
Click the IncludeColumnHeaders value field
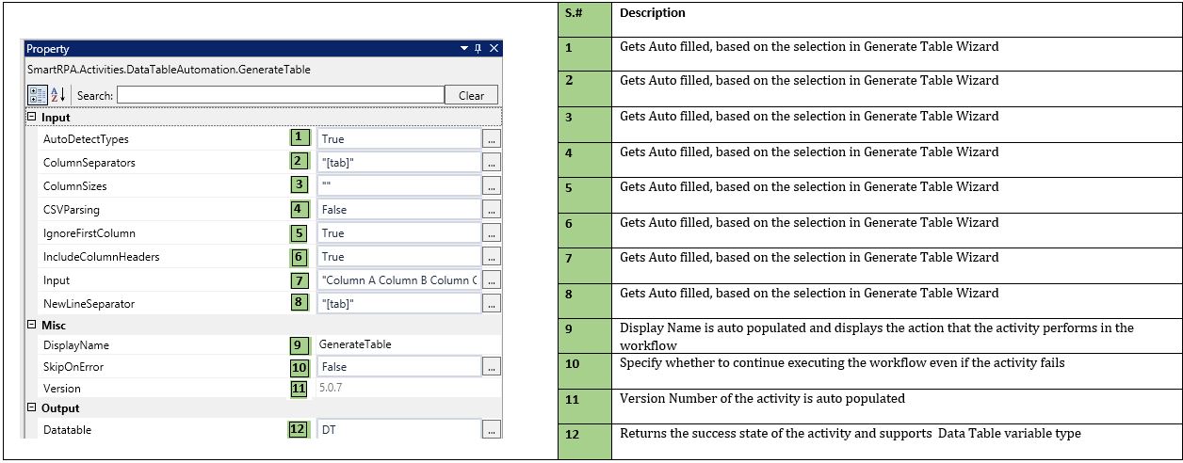(398, 256)
